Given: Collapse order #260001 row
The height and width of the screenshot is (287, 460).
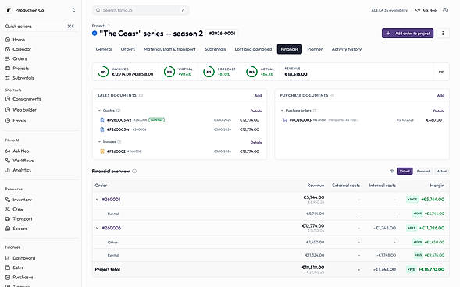Looking at the screenshot, I should [97, 200].
